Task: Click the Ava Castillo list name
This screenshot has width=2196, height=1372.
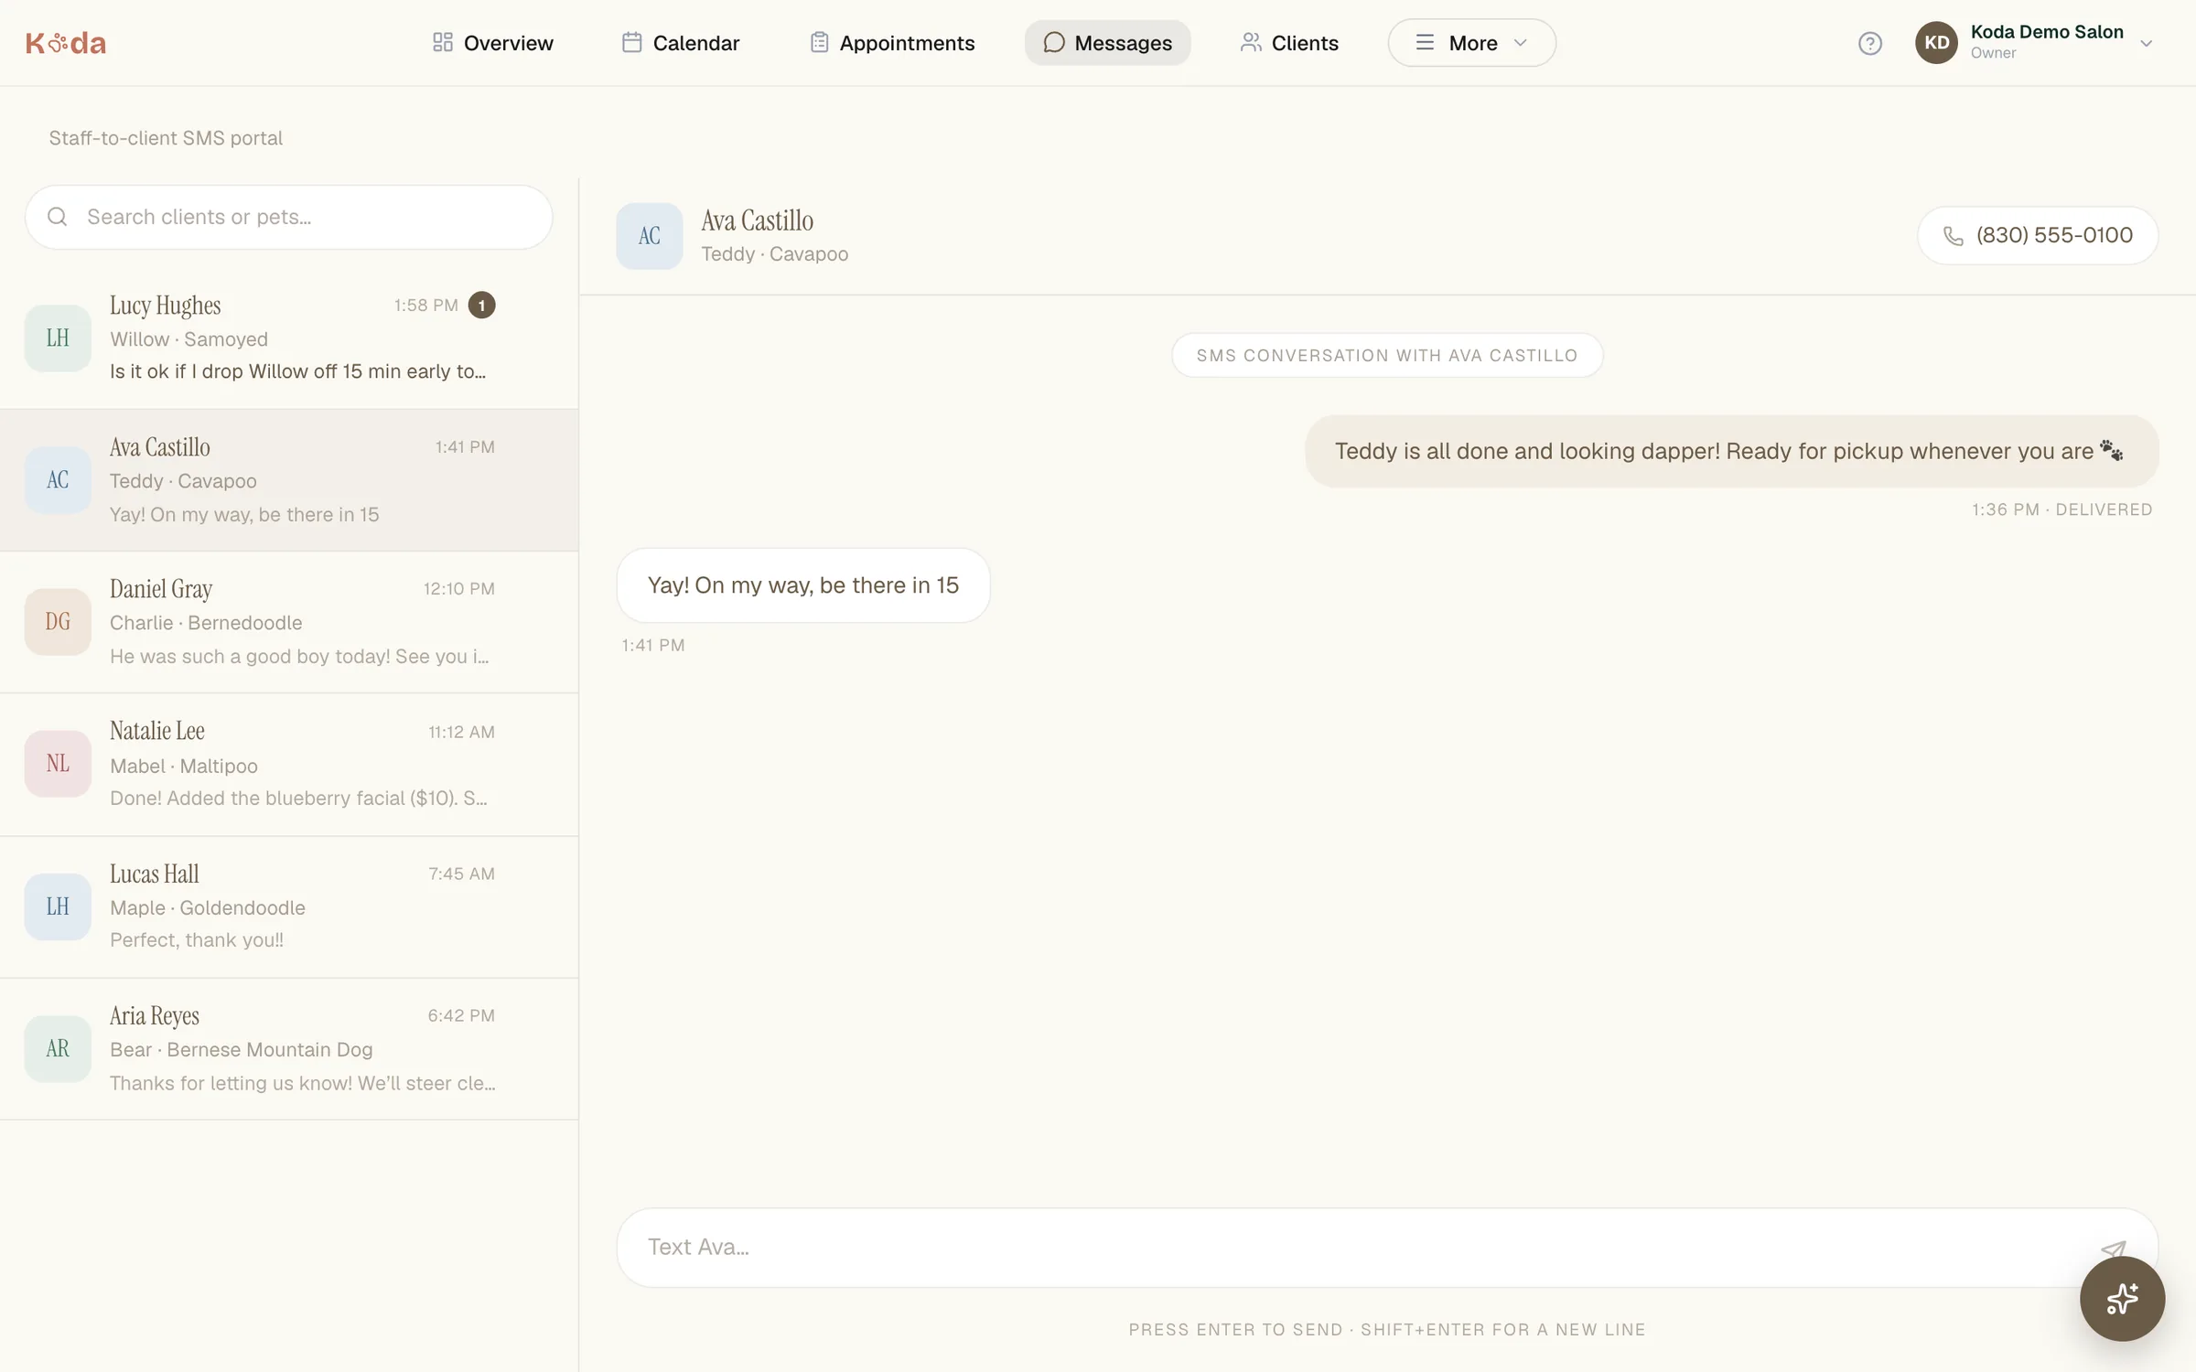Action: click(x=160, y=447)
